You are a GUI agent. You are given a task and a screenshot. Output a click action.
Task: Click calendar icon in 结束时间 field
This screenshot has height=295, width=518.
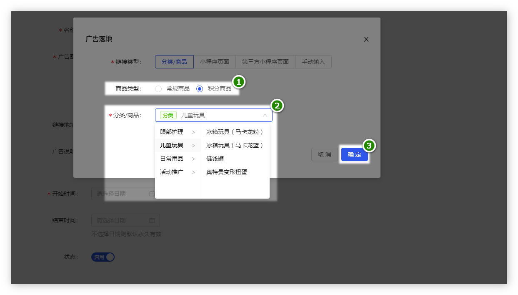[x=152, y=220]
